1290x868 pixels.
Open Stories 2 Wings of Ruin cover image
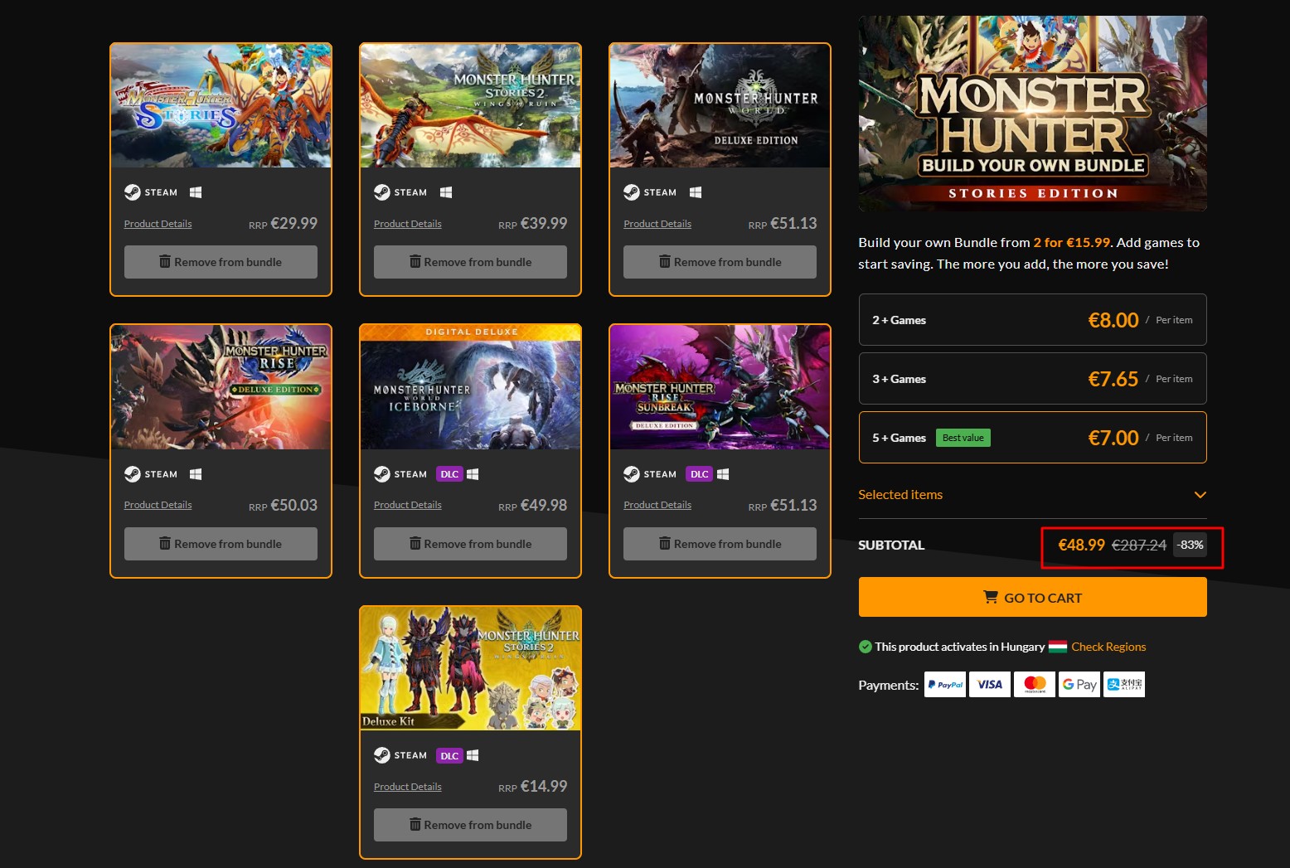pos(470,106)
